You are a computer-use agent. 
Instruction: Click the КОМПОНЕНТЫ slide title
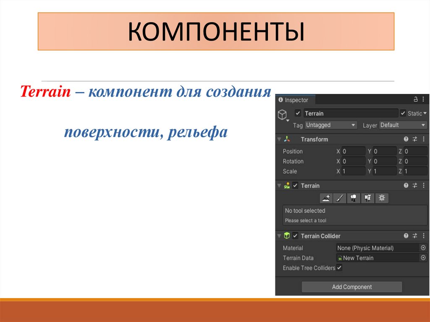216,31
